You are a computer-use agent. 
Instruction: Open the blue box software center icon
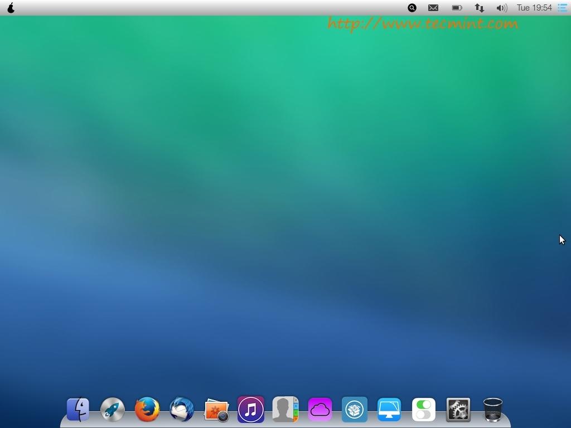[355, 410]
